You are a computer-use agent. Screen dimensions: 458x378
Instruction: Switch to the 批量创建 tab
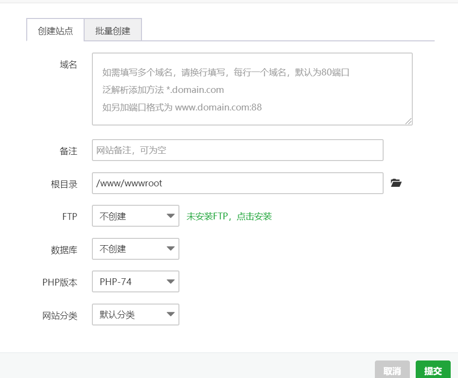(x=113, y=30)
